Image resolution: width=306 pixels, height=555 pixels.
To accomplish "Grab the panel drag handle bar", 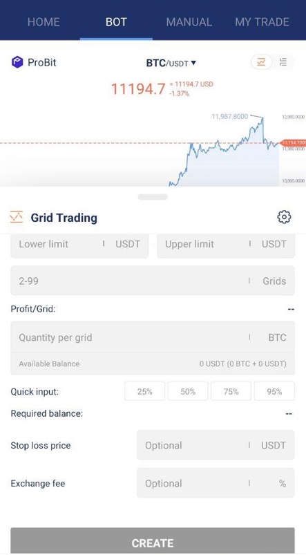I will pos(153,197).
